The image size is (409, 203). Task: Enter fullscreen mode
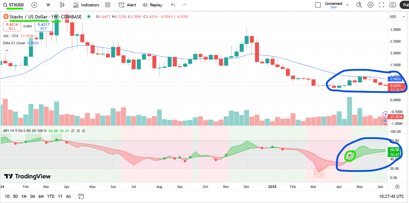pyautogui.click(x=382, y=5)
